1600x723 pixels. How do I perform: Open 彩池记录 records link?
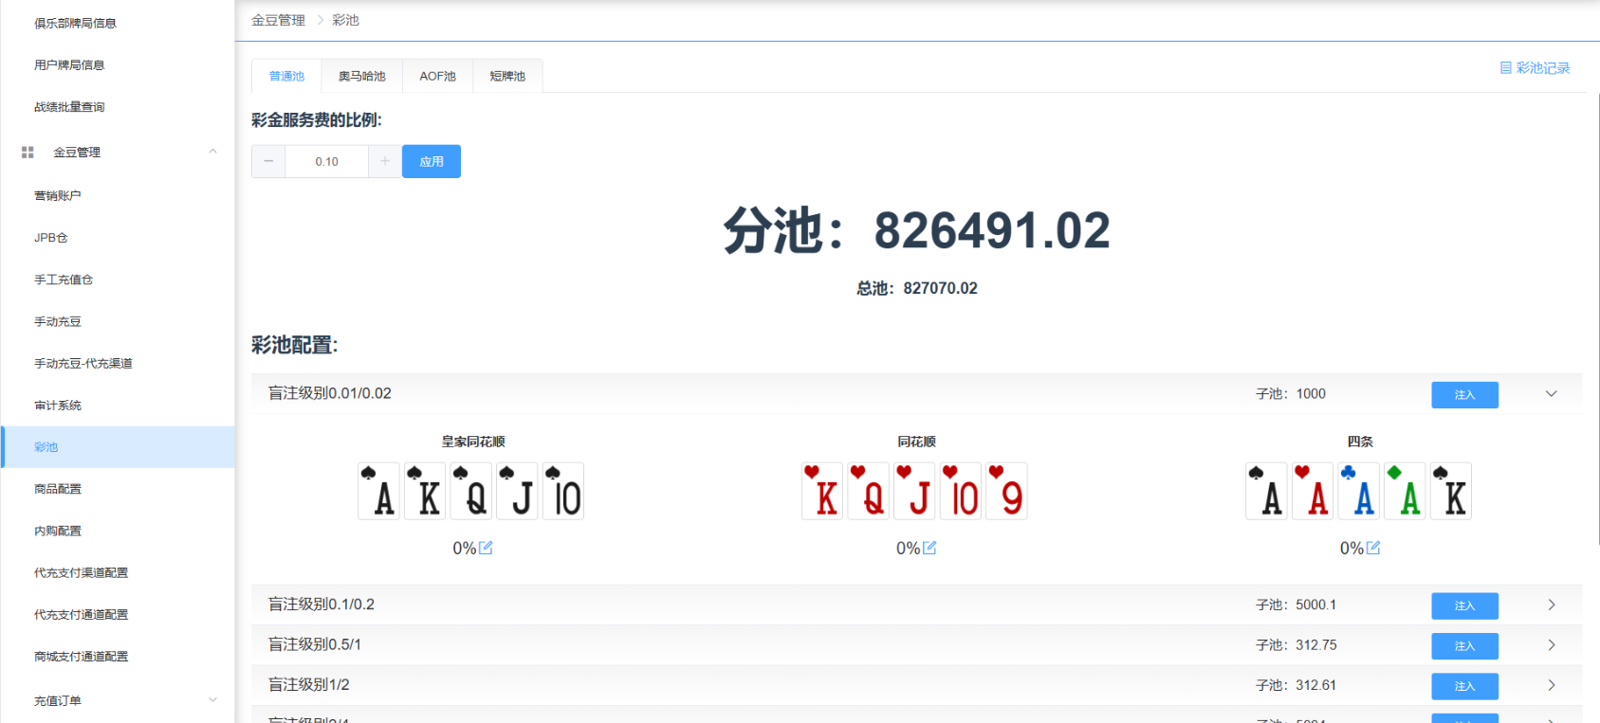click(1535, 68)
